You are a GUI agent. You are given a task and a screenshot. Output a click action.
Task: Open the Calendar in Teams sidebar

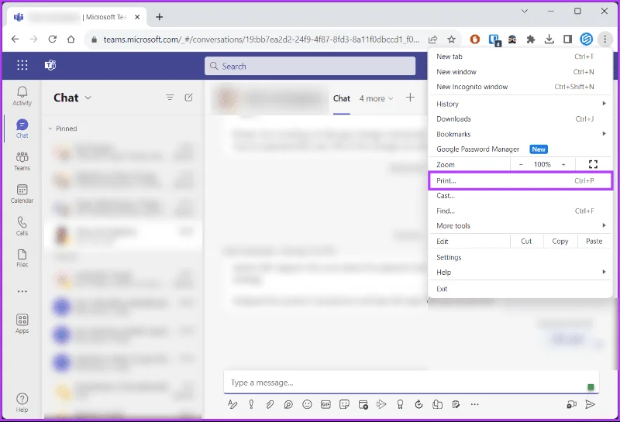pyautogui.click(x=22, y=194)
